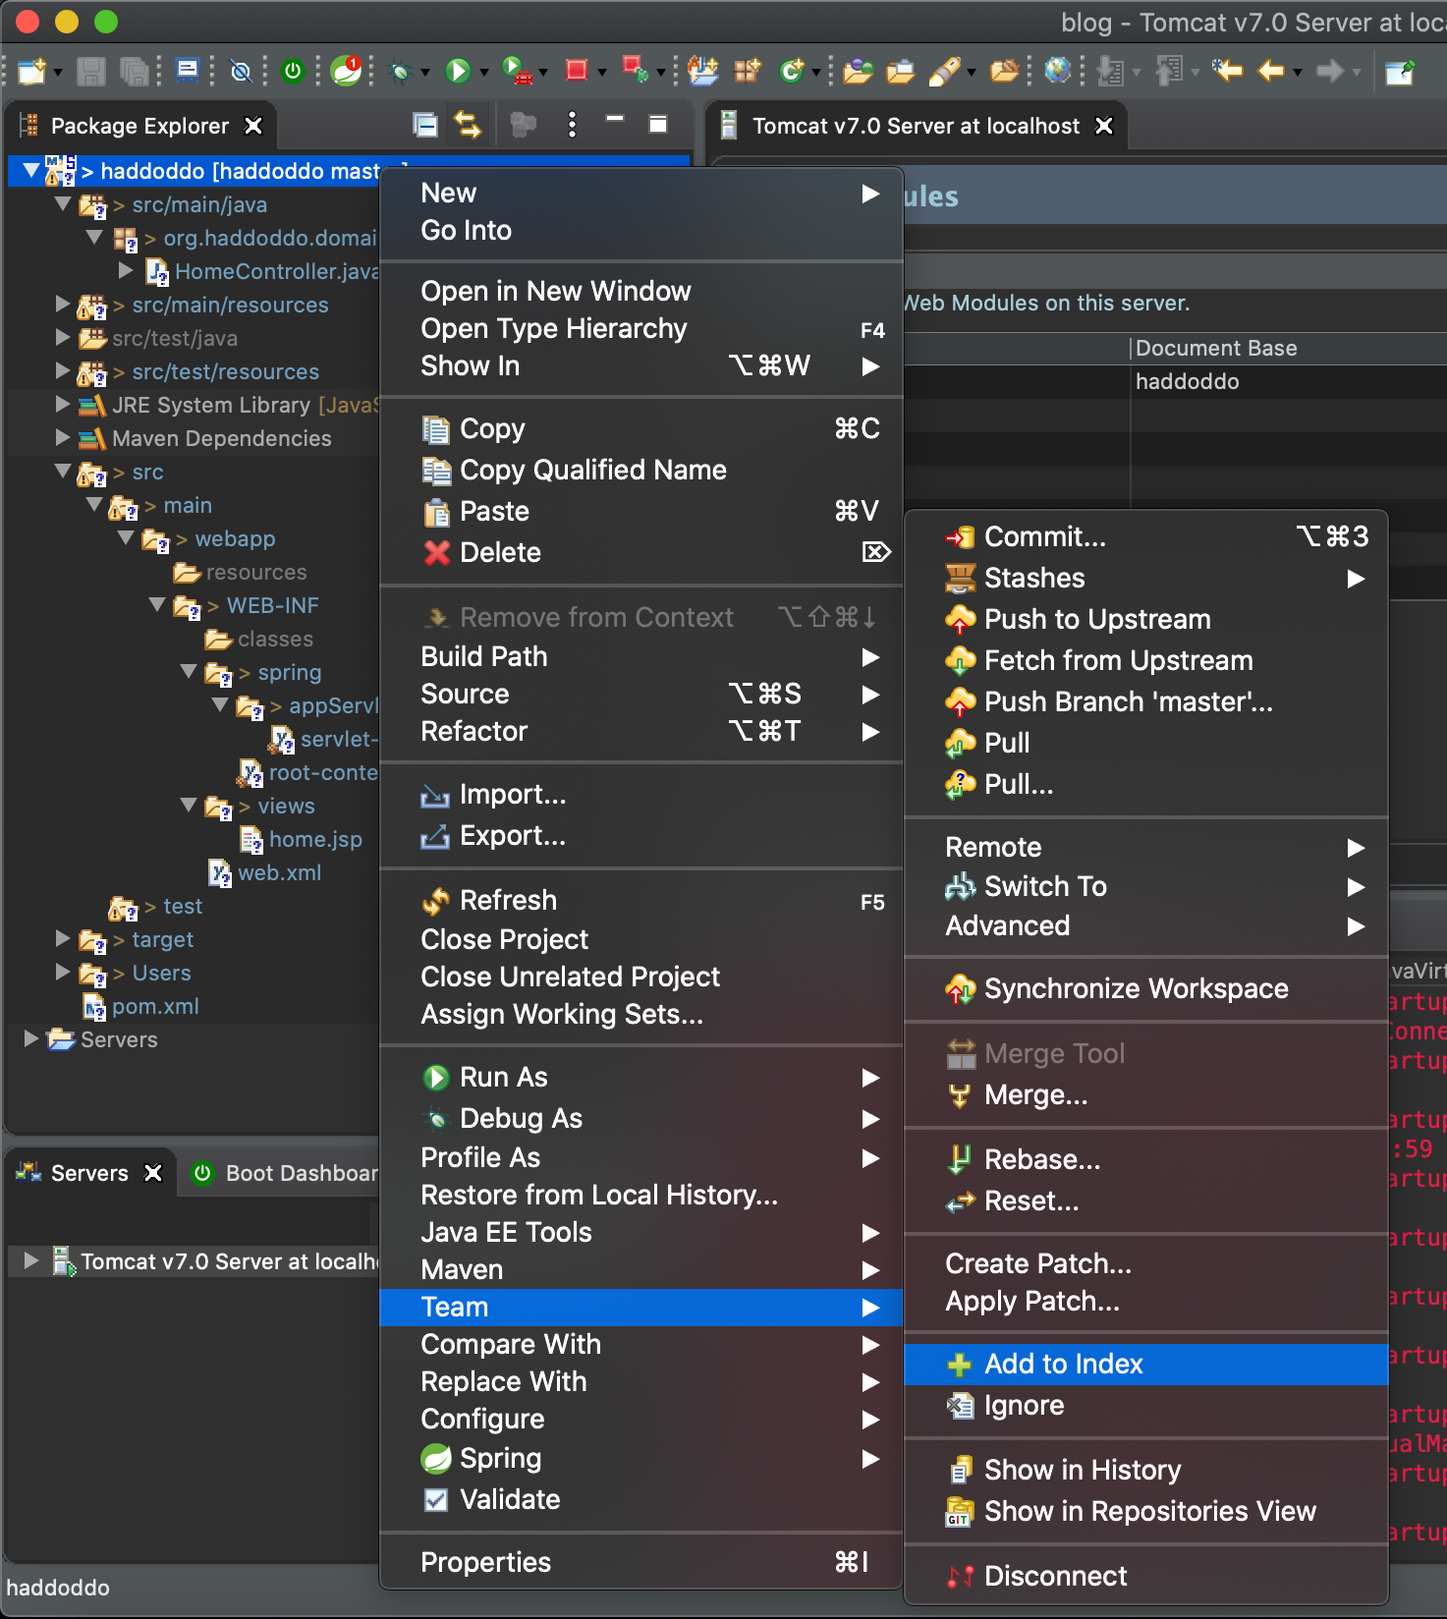The image size is (1447, 1619).
Task: Click the haddoddo Document Base table cell
Action: pos(1288,382)
